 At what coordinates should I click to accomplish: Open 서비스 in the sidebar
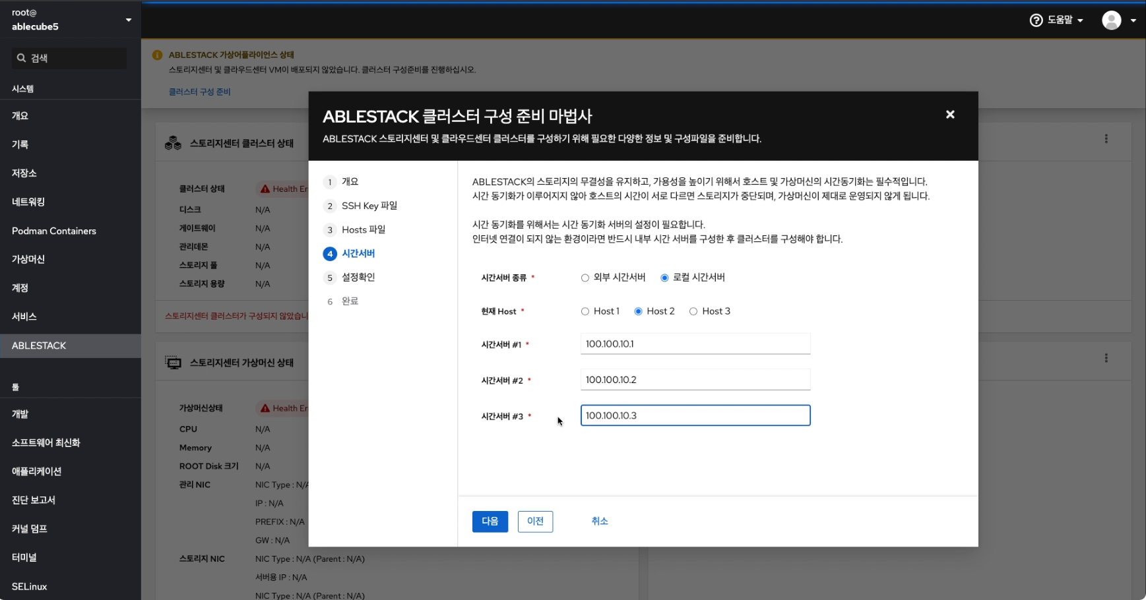coord(71,316)
